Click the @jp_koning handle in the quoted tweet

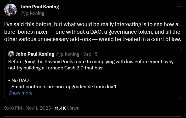point(68,54)
